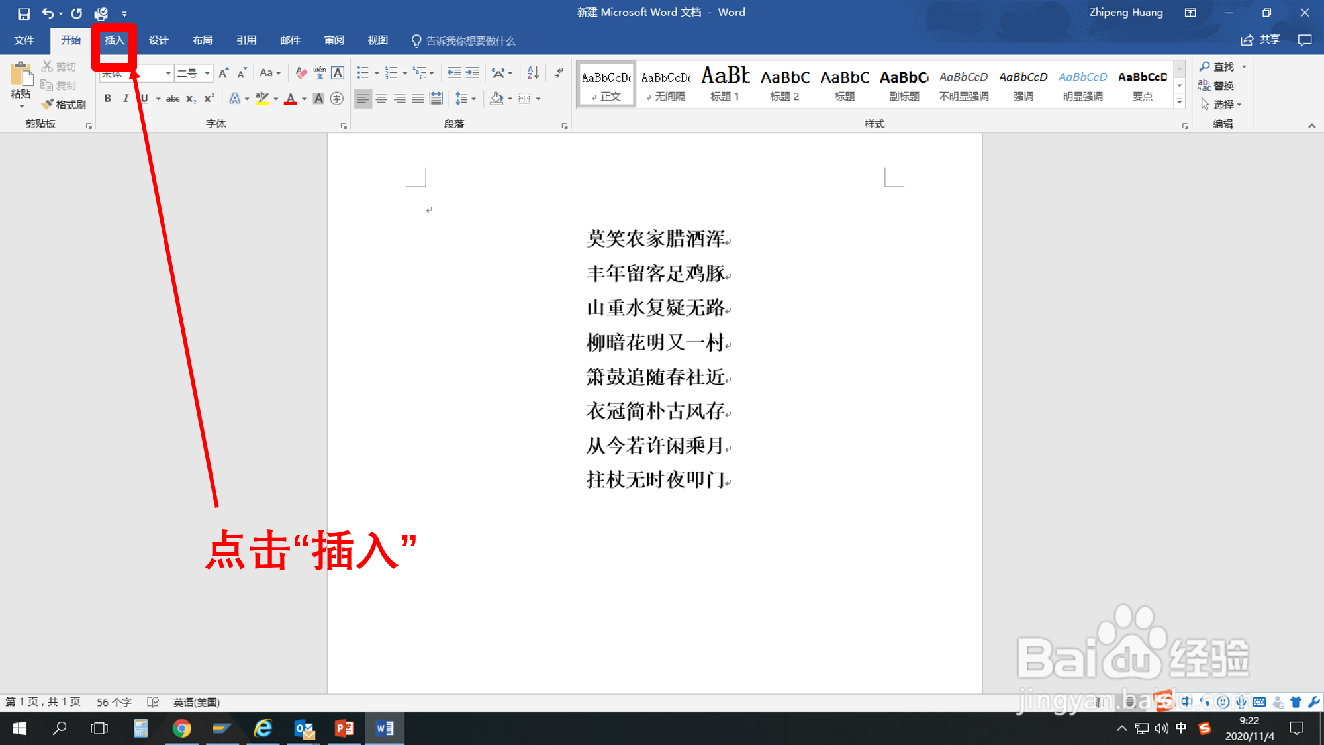Toggle center alignment for the poem
The image size is (1324, 745).
point(380,97)
